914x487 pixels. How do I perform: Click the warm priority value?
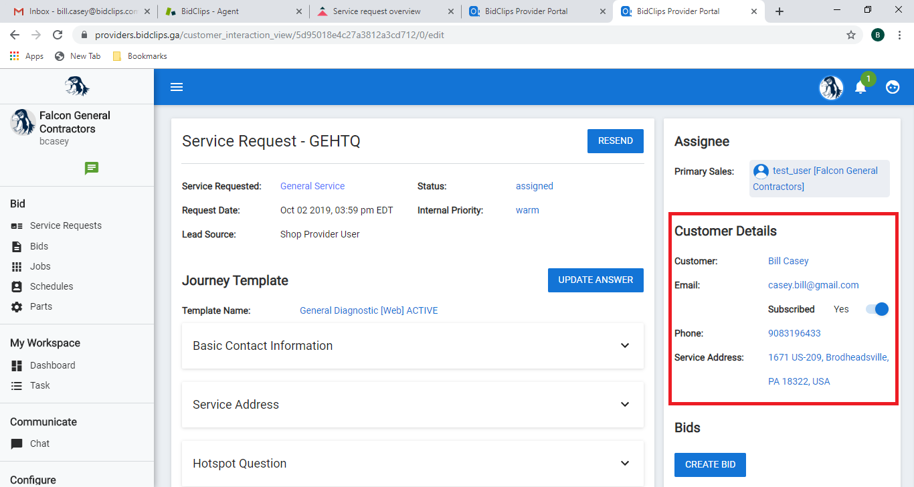(x=527, y=210)
